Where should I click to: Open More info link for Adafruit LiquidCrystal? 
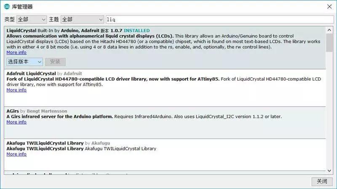click(x=16, y=90)
